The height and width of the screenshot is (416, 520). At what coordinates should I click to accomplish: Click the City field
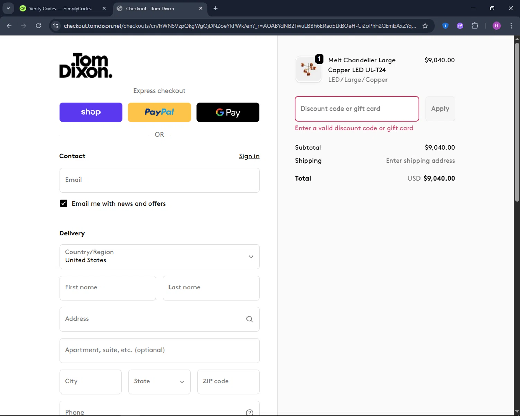(90, 382)
